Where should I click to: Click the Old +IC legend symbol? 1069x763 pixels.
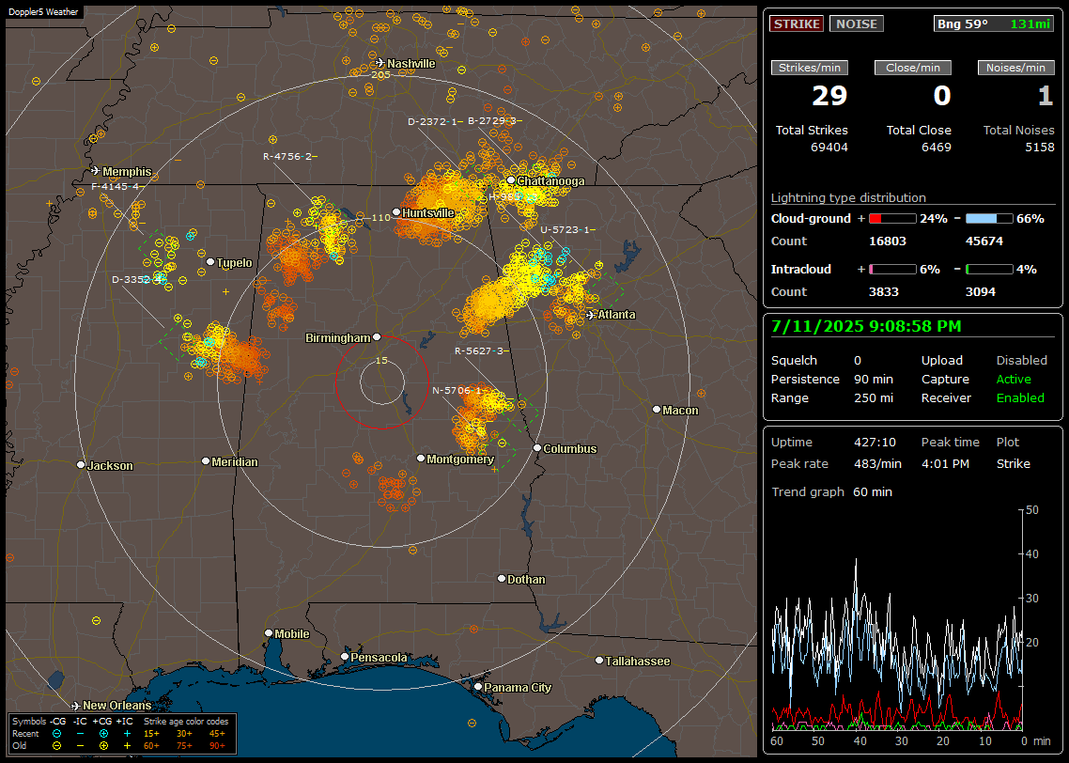(x=127, y=746)
